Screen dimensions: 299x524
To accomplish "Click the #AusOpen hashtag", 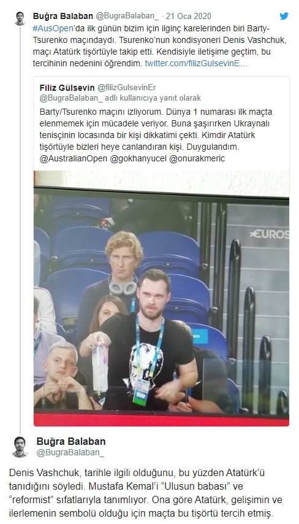I will 53,28.
